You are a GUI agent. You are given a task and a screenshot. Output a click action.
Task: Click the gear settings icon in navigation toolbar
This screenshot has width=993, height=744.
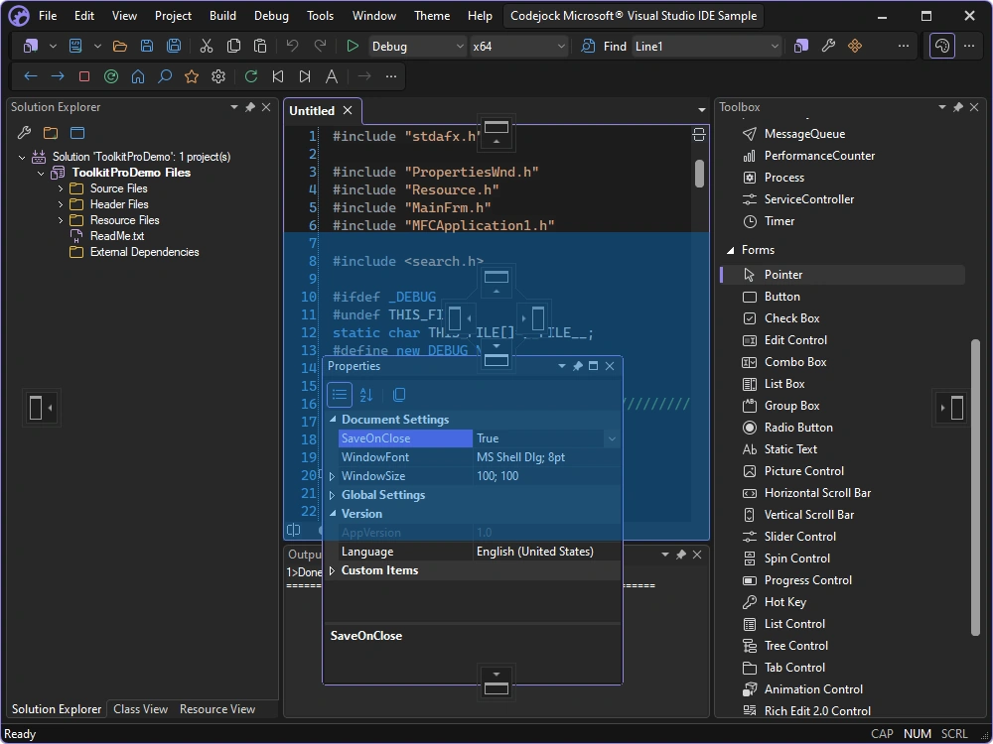218,76
